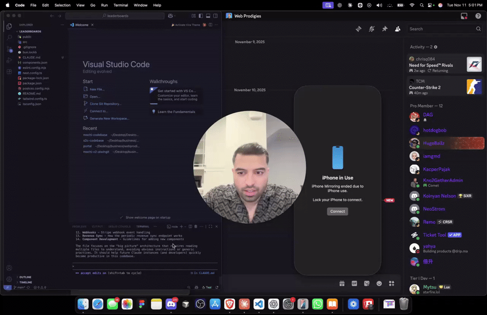Open Discord notification settings bell icon

(x=371, y=29)
